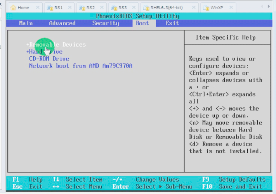Select CD-ROM Drive boot entry
The height and width of the screenshot is (194, 276).
(x=49, y=59)
